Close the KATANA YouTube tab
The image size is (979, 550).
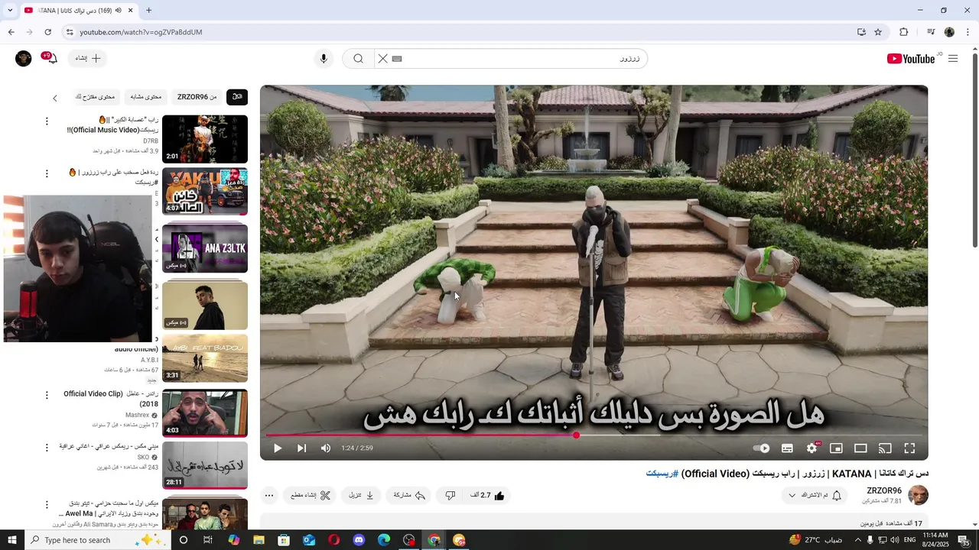click(131, 11)
